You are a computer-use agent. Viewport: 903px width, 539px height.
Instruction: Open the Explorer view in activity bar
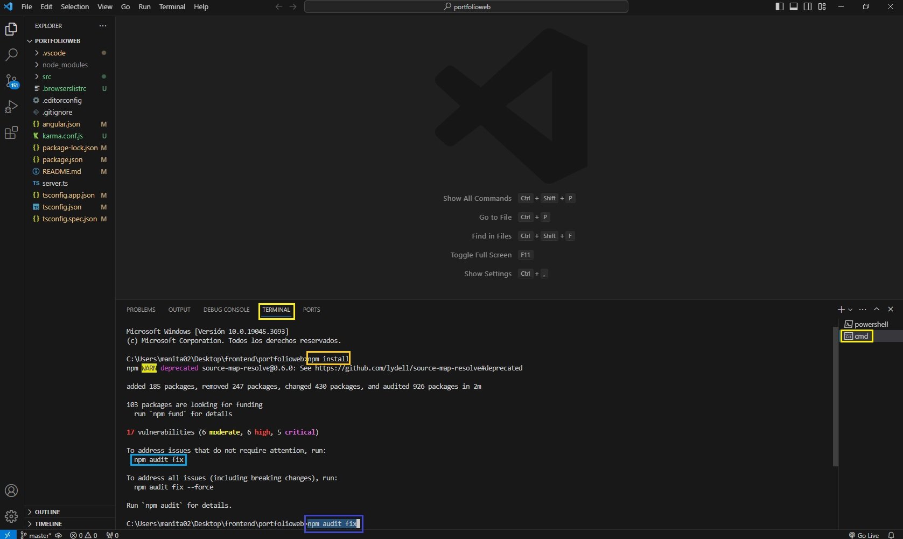[11, 29]
